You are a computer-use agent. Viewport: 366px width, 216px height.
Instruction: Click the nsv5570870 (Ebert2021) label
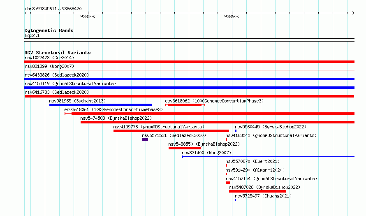click(x=252, y=161)
